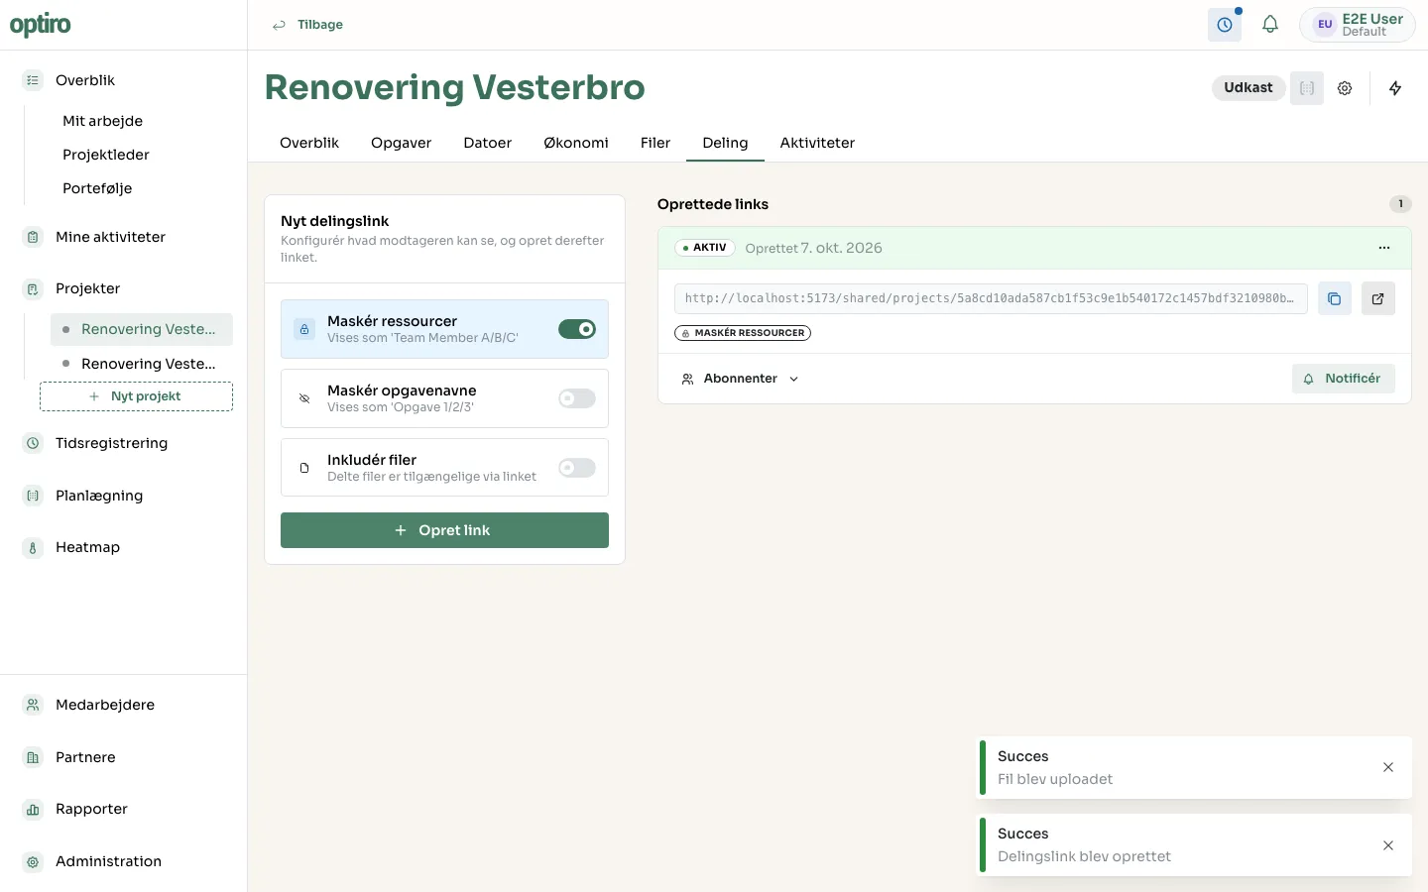This screenshot has width=1428, height=892.
Task: Click the Tidsregistrering clock icon in sidebar
Action: tap(33, 443)
